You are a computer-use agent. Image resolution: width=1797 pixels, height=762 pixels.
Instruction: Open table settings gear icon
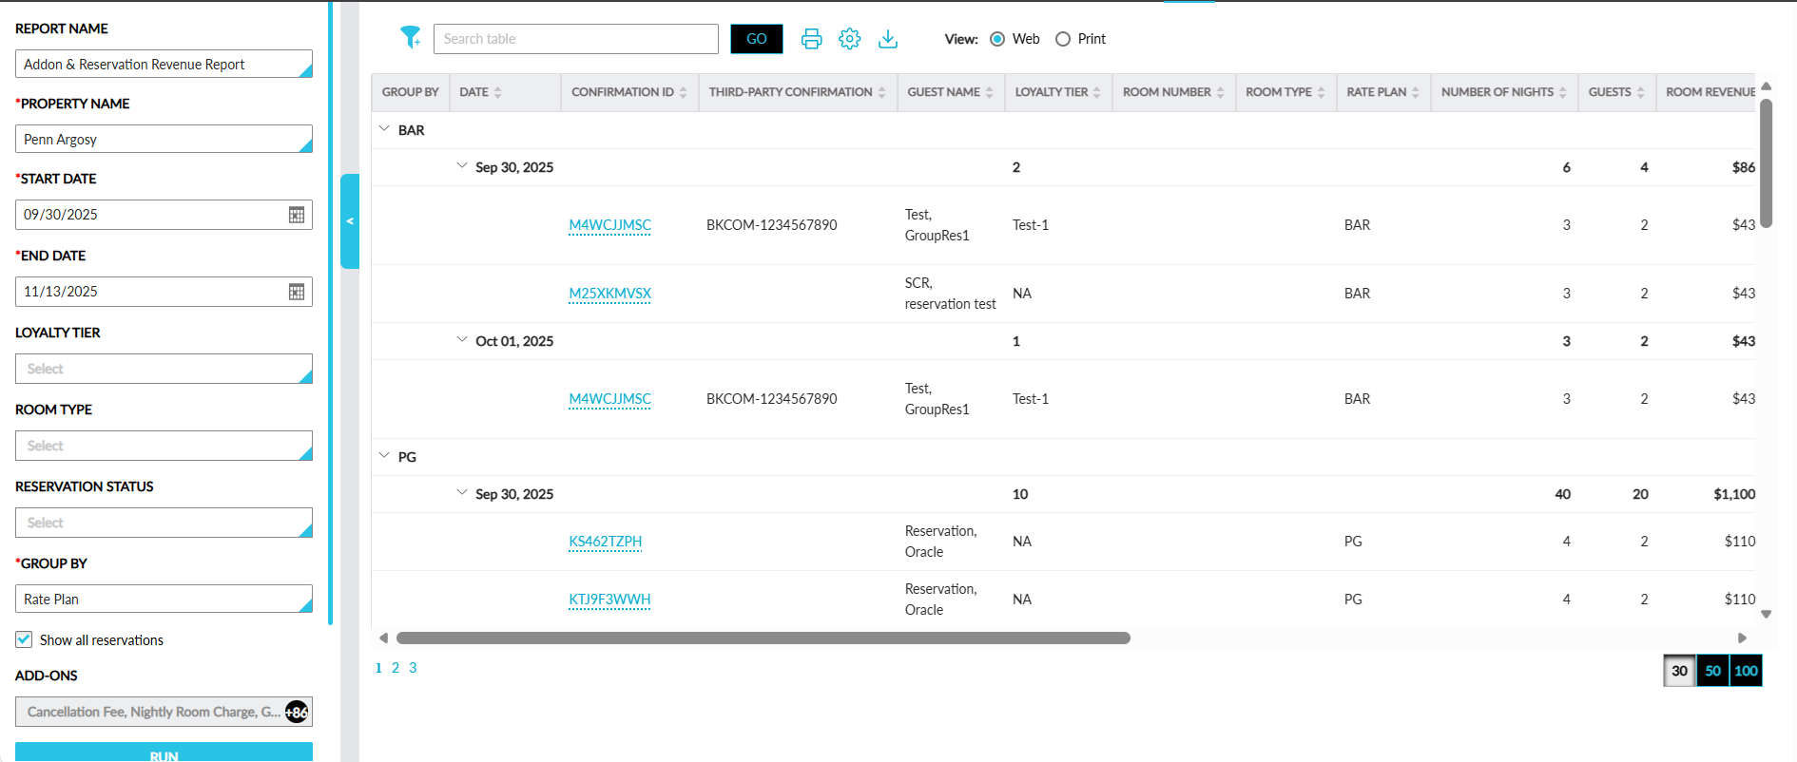pos(849,39)
